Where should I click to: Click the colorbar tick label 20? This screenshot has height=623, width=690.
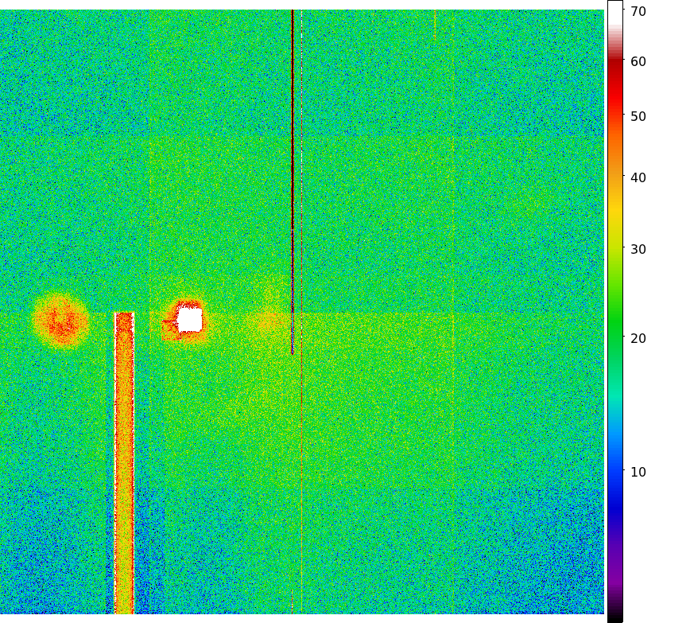pos(638,339)
